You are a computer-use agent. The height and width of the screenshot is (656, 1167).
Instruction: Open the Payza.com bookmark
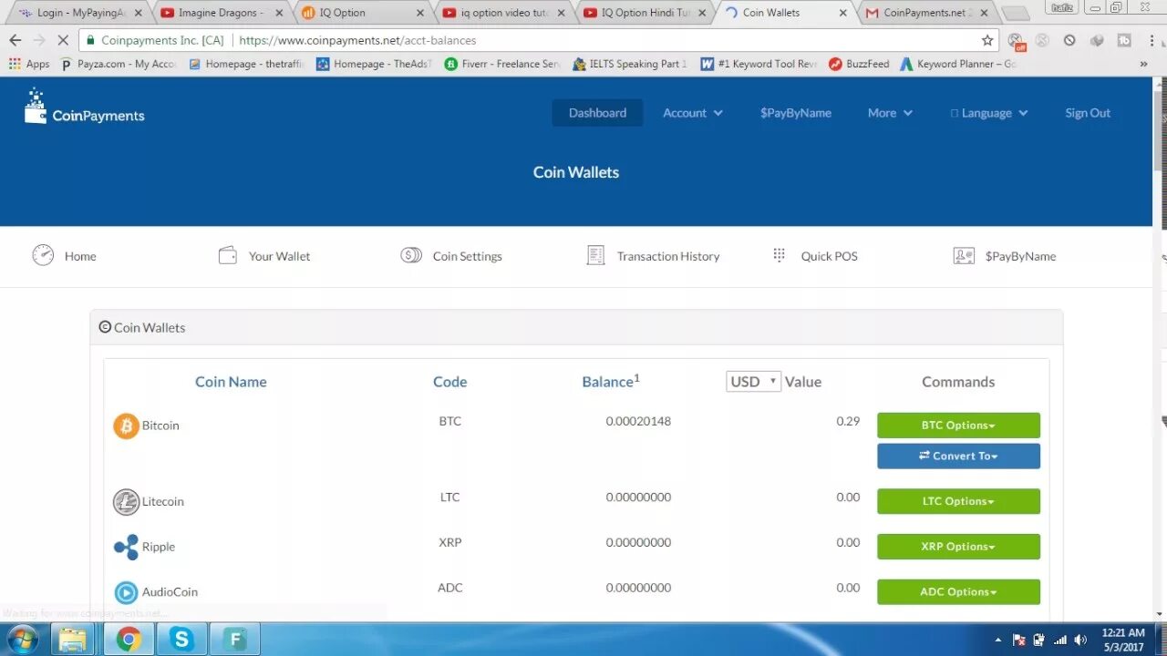(x=119, y=64)
